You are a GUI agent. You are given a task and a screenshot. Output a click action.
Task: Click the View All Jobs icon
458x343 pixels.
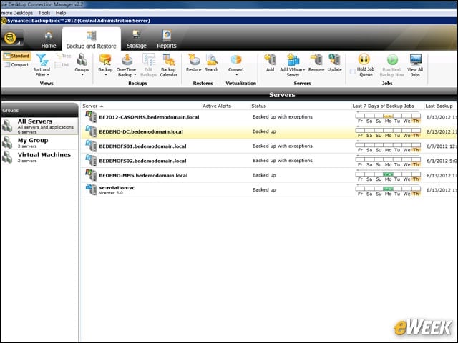[x=415, y=59]
